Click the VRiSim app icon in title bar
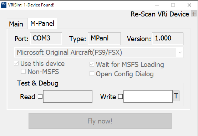Viewport: 198px width, 136px height. click(4, 5)
